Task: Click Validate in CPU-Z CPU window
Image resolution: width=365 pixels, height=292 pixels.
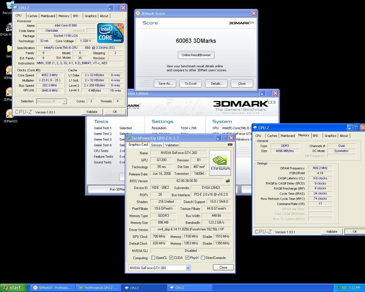Action: [92, 112]
